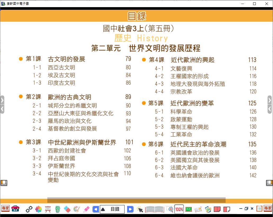Open the paint palette color picker
The width and height of the screenshot is (273, 217).
point(77,209)
